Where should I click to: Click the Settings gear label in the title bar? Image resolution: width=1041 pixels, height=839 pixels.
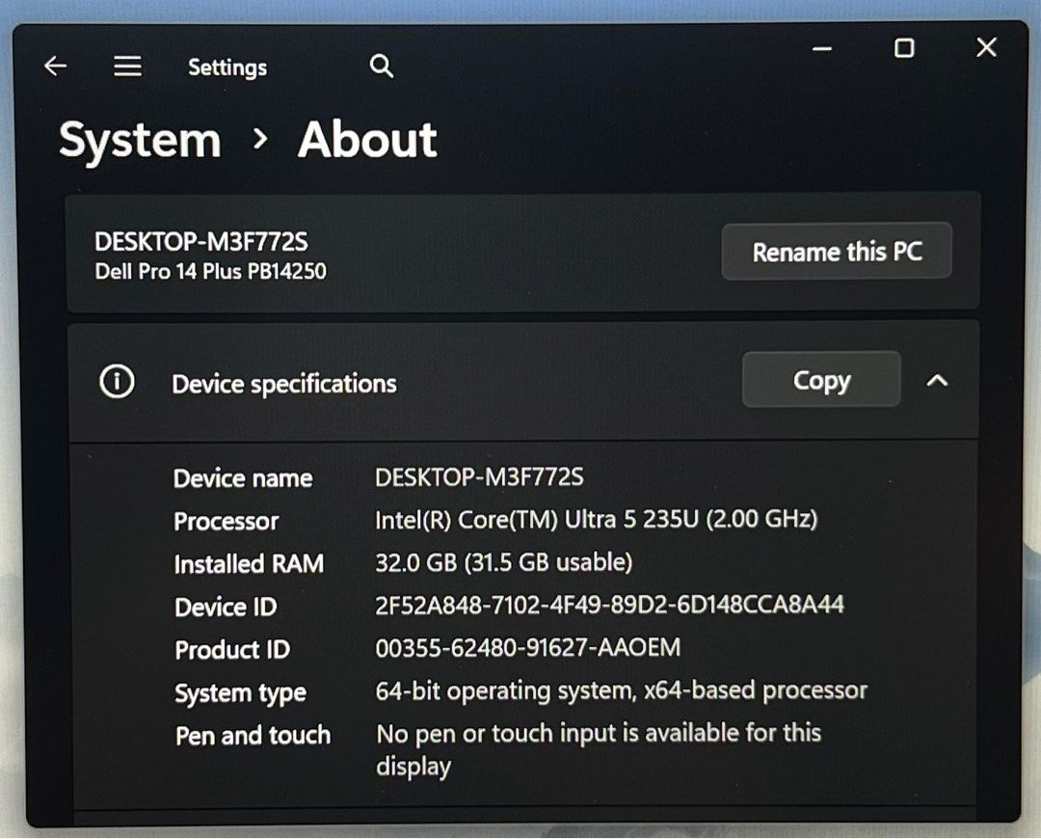pyautogui.click(x=227, y=68)
